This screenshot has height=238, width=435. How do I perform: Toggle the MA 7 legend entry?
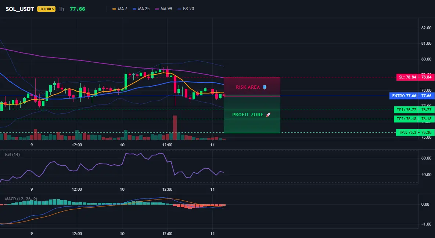coord(119,9)
